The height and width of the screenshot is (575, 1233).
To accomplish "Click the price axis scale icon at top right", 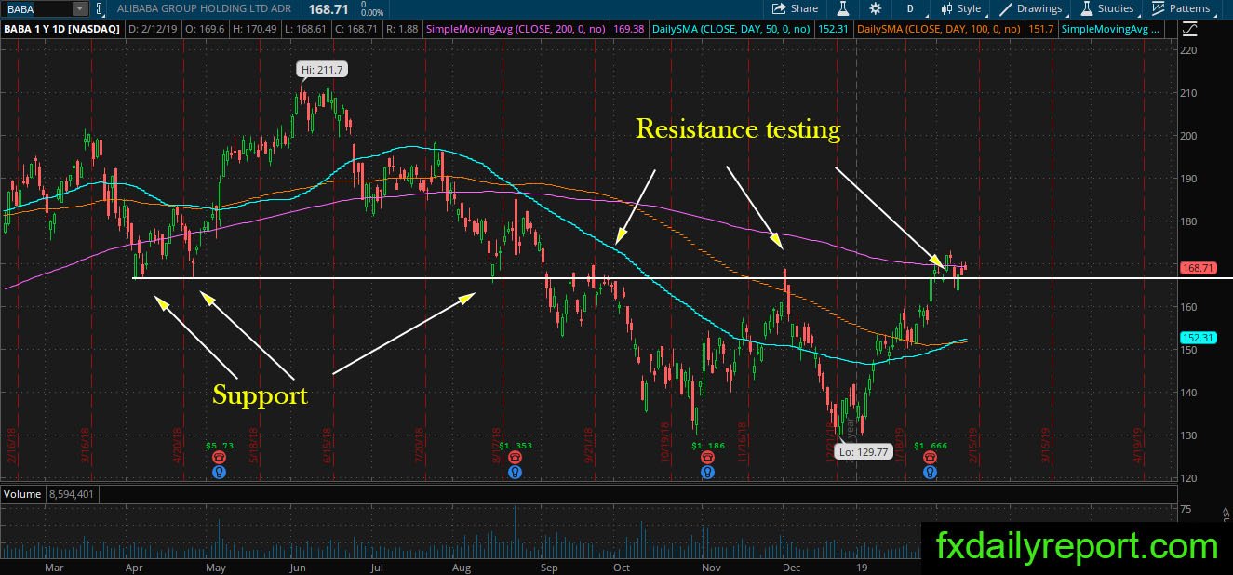I will tap(1188, 29).
